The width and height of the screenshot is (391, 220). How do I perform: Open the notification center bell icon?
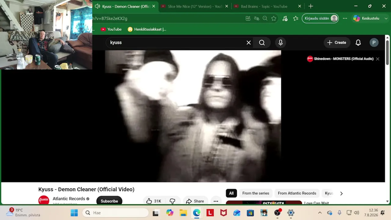(383, 213)
